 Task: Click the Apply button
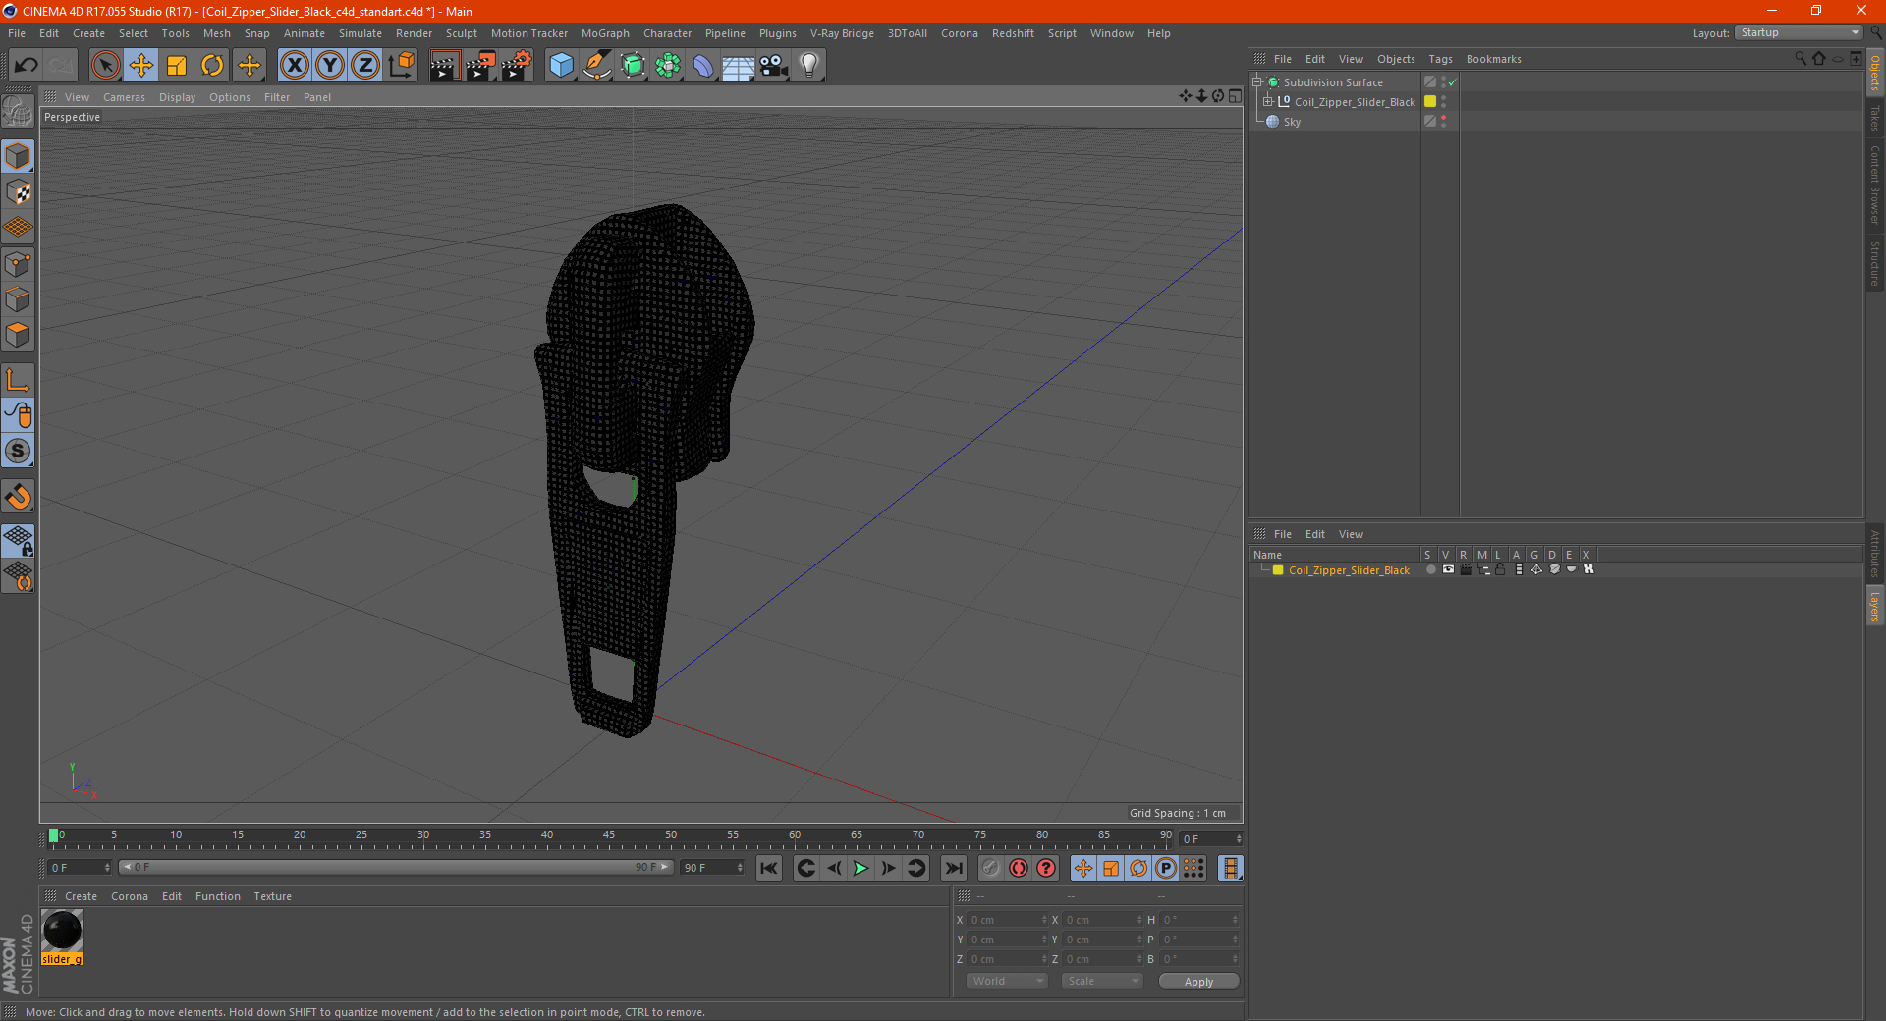pos(1198,981)
